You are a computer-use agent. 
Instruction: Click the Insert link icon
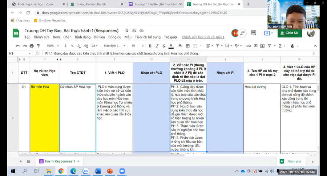[249, 46]
